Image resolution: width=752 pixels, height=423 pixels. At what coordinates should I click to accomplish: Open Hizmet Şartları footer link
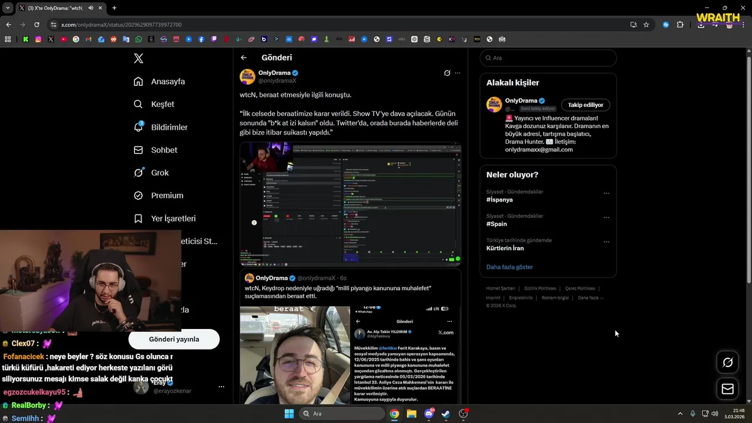pos(501,288)
